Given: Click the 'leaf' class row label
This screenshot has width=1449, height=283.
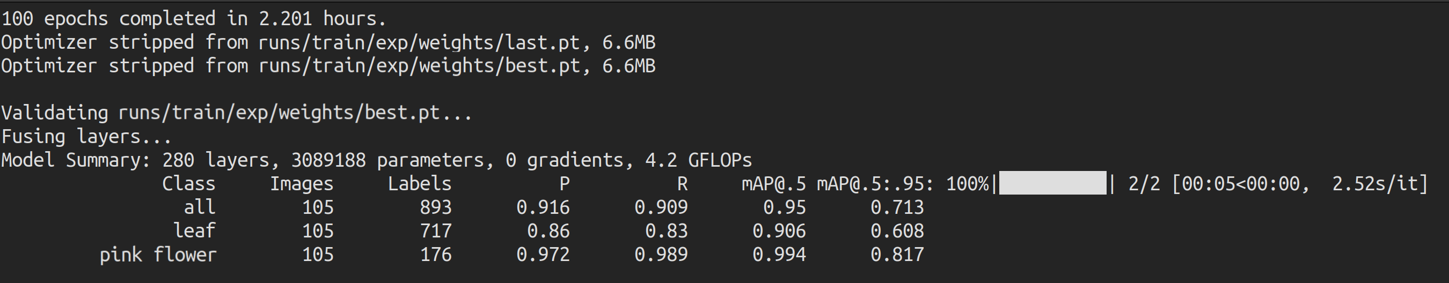Looking at the screenshot, I should [195, 231].
